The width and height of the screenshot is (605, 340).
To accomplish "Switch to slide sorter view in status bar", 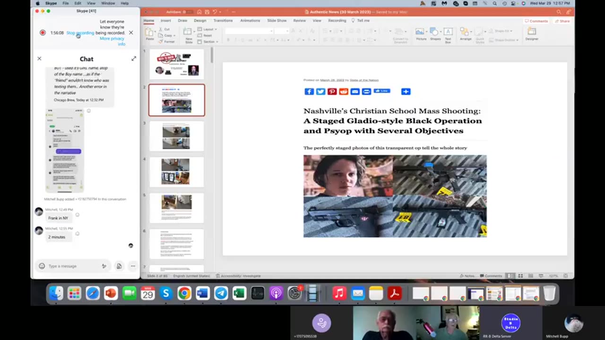I will [520, 276].
